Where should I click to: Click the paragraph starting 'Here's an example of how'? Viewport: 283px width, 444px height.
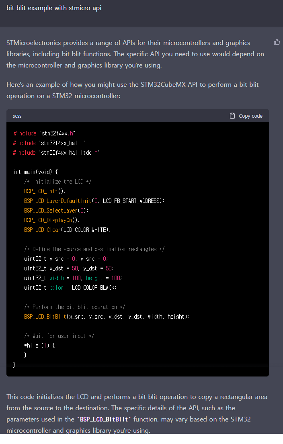(133, 90)
